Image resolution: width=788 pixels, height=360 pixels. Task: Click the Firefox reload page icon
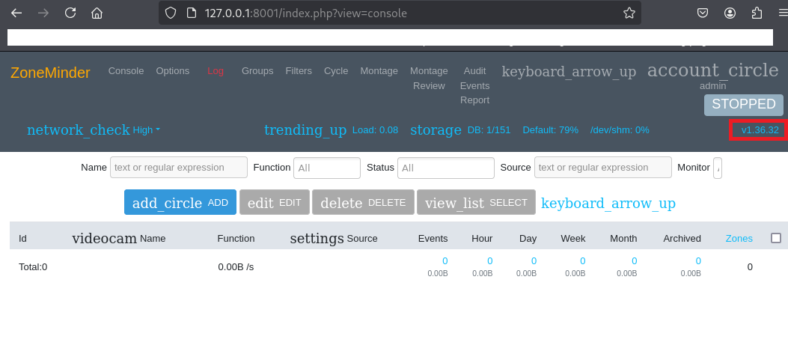70,13
